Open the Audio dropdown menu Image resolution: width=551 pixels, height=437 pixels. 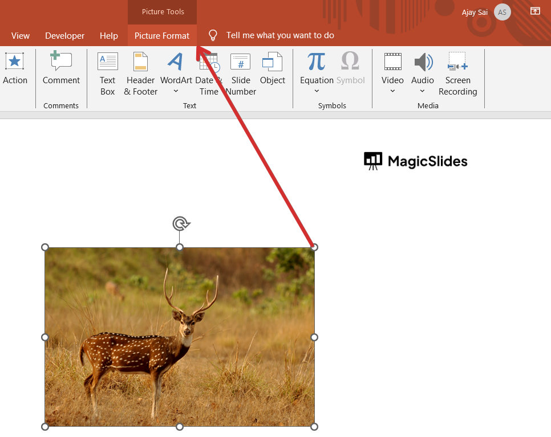423,91
